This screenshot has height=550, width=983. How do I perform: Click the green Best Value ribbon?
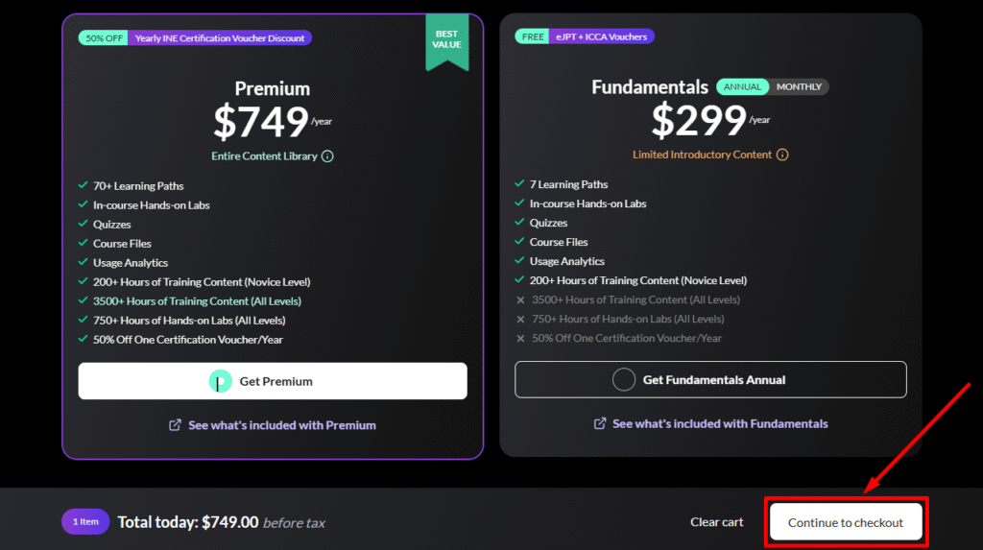point(446,40)
